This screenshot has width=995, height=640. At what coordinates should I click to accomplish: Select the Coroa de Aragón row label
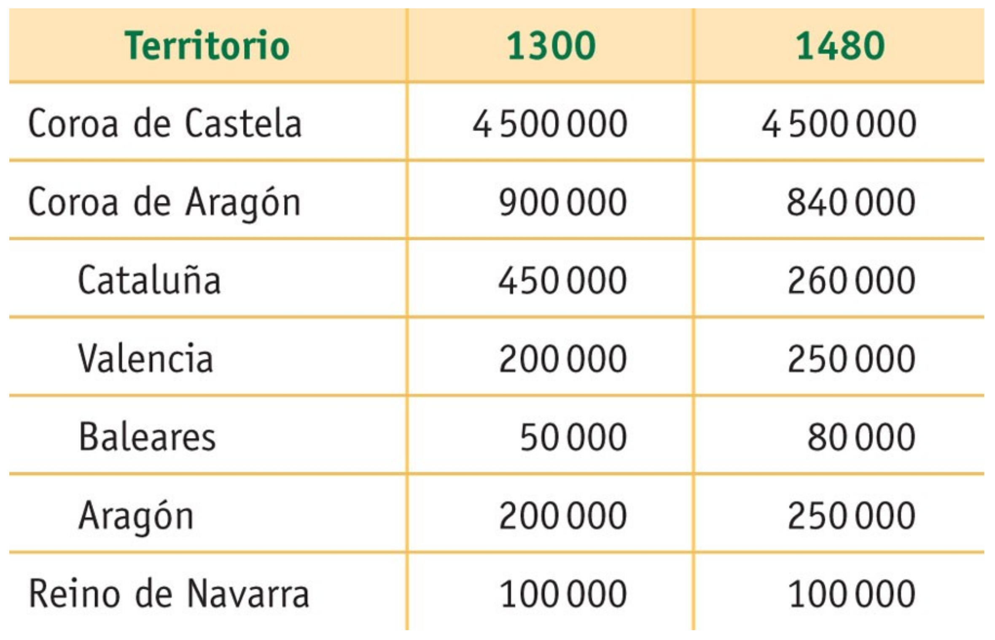pos(164,202)
